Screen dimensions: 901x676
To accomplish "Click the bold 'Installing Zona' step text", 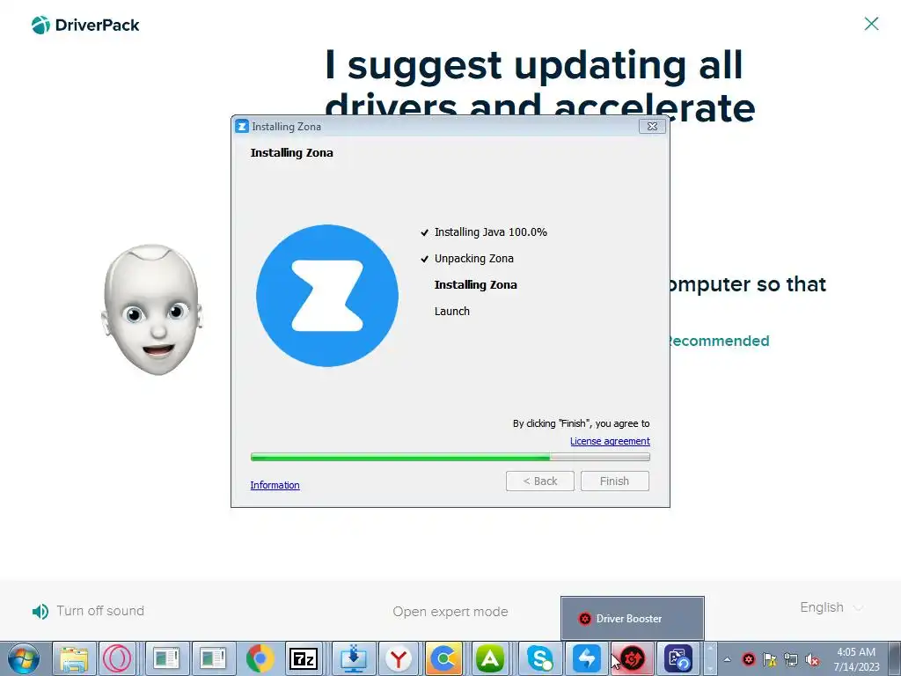I will coord(475,284).
